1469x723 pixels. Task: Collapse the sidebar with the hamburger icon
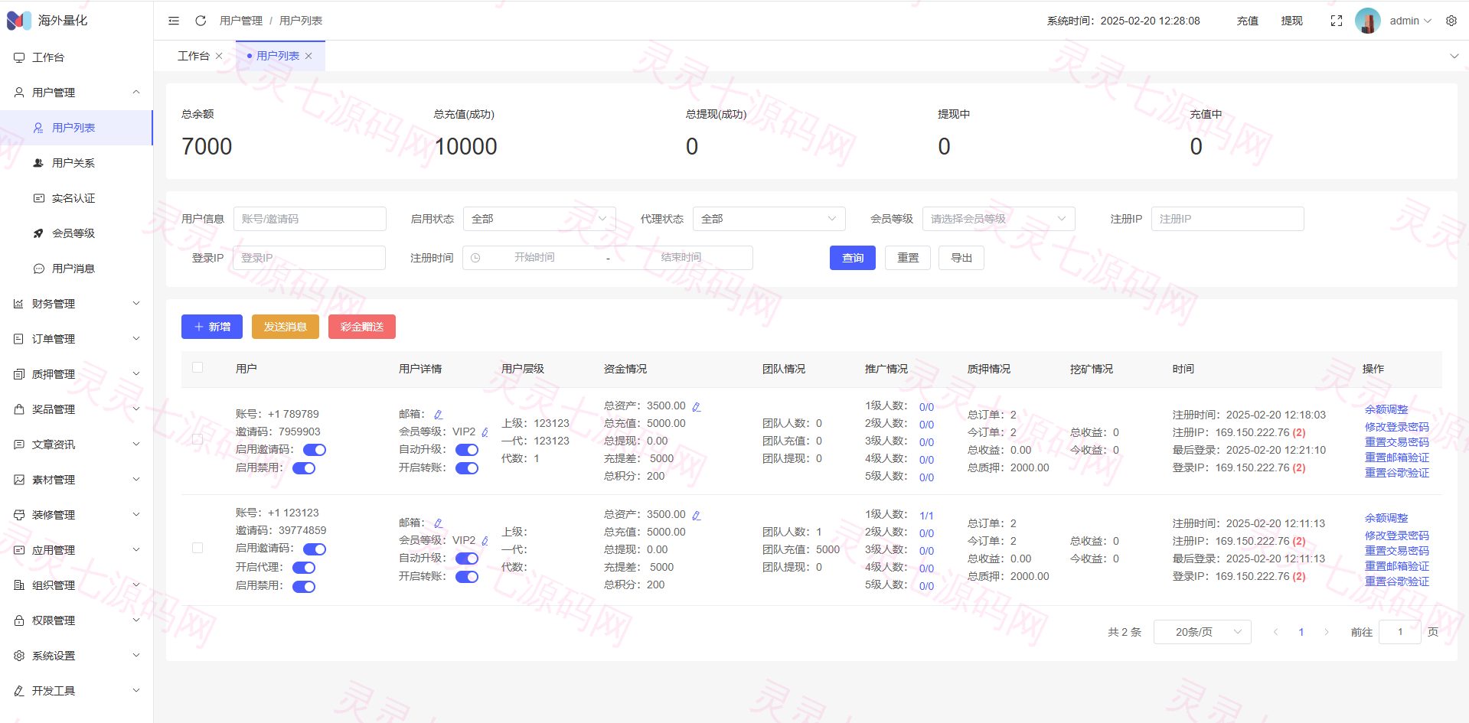[174, 21]
